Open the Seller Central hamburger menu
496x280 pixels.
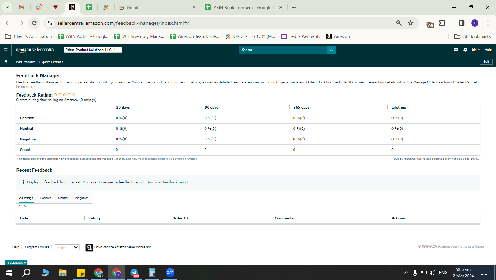5,50
